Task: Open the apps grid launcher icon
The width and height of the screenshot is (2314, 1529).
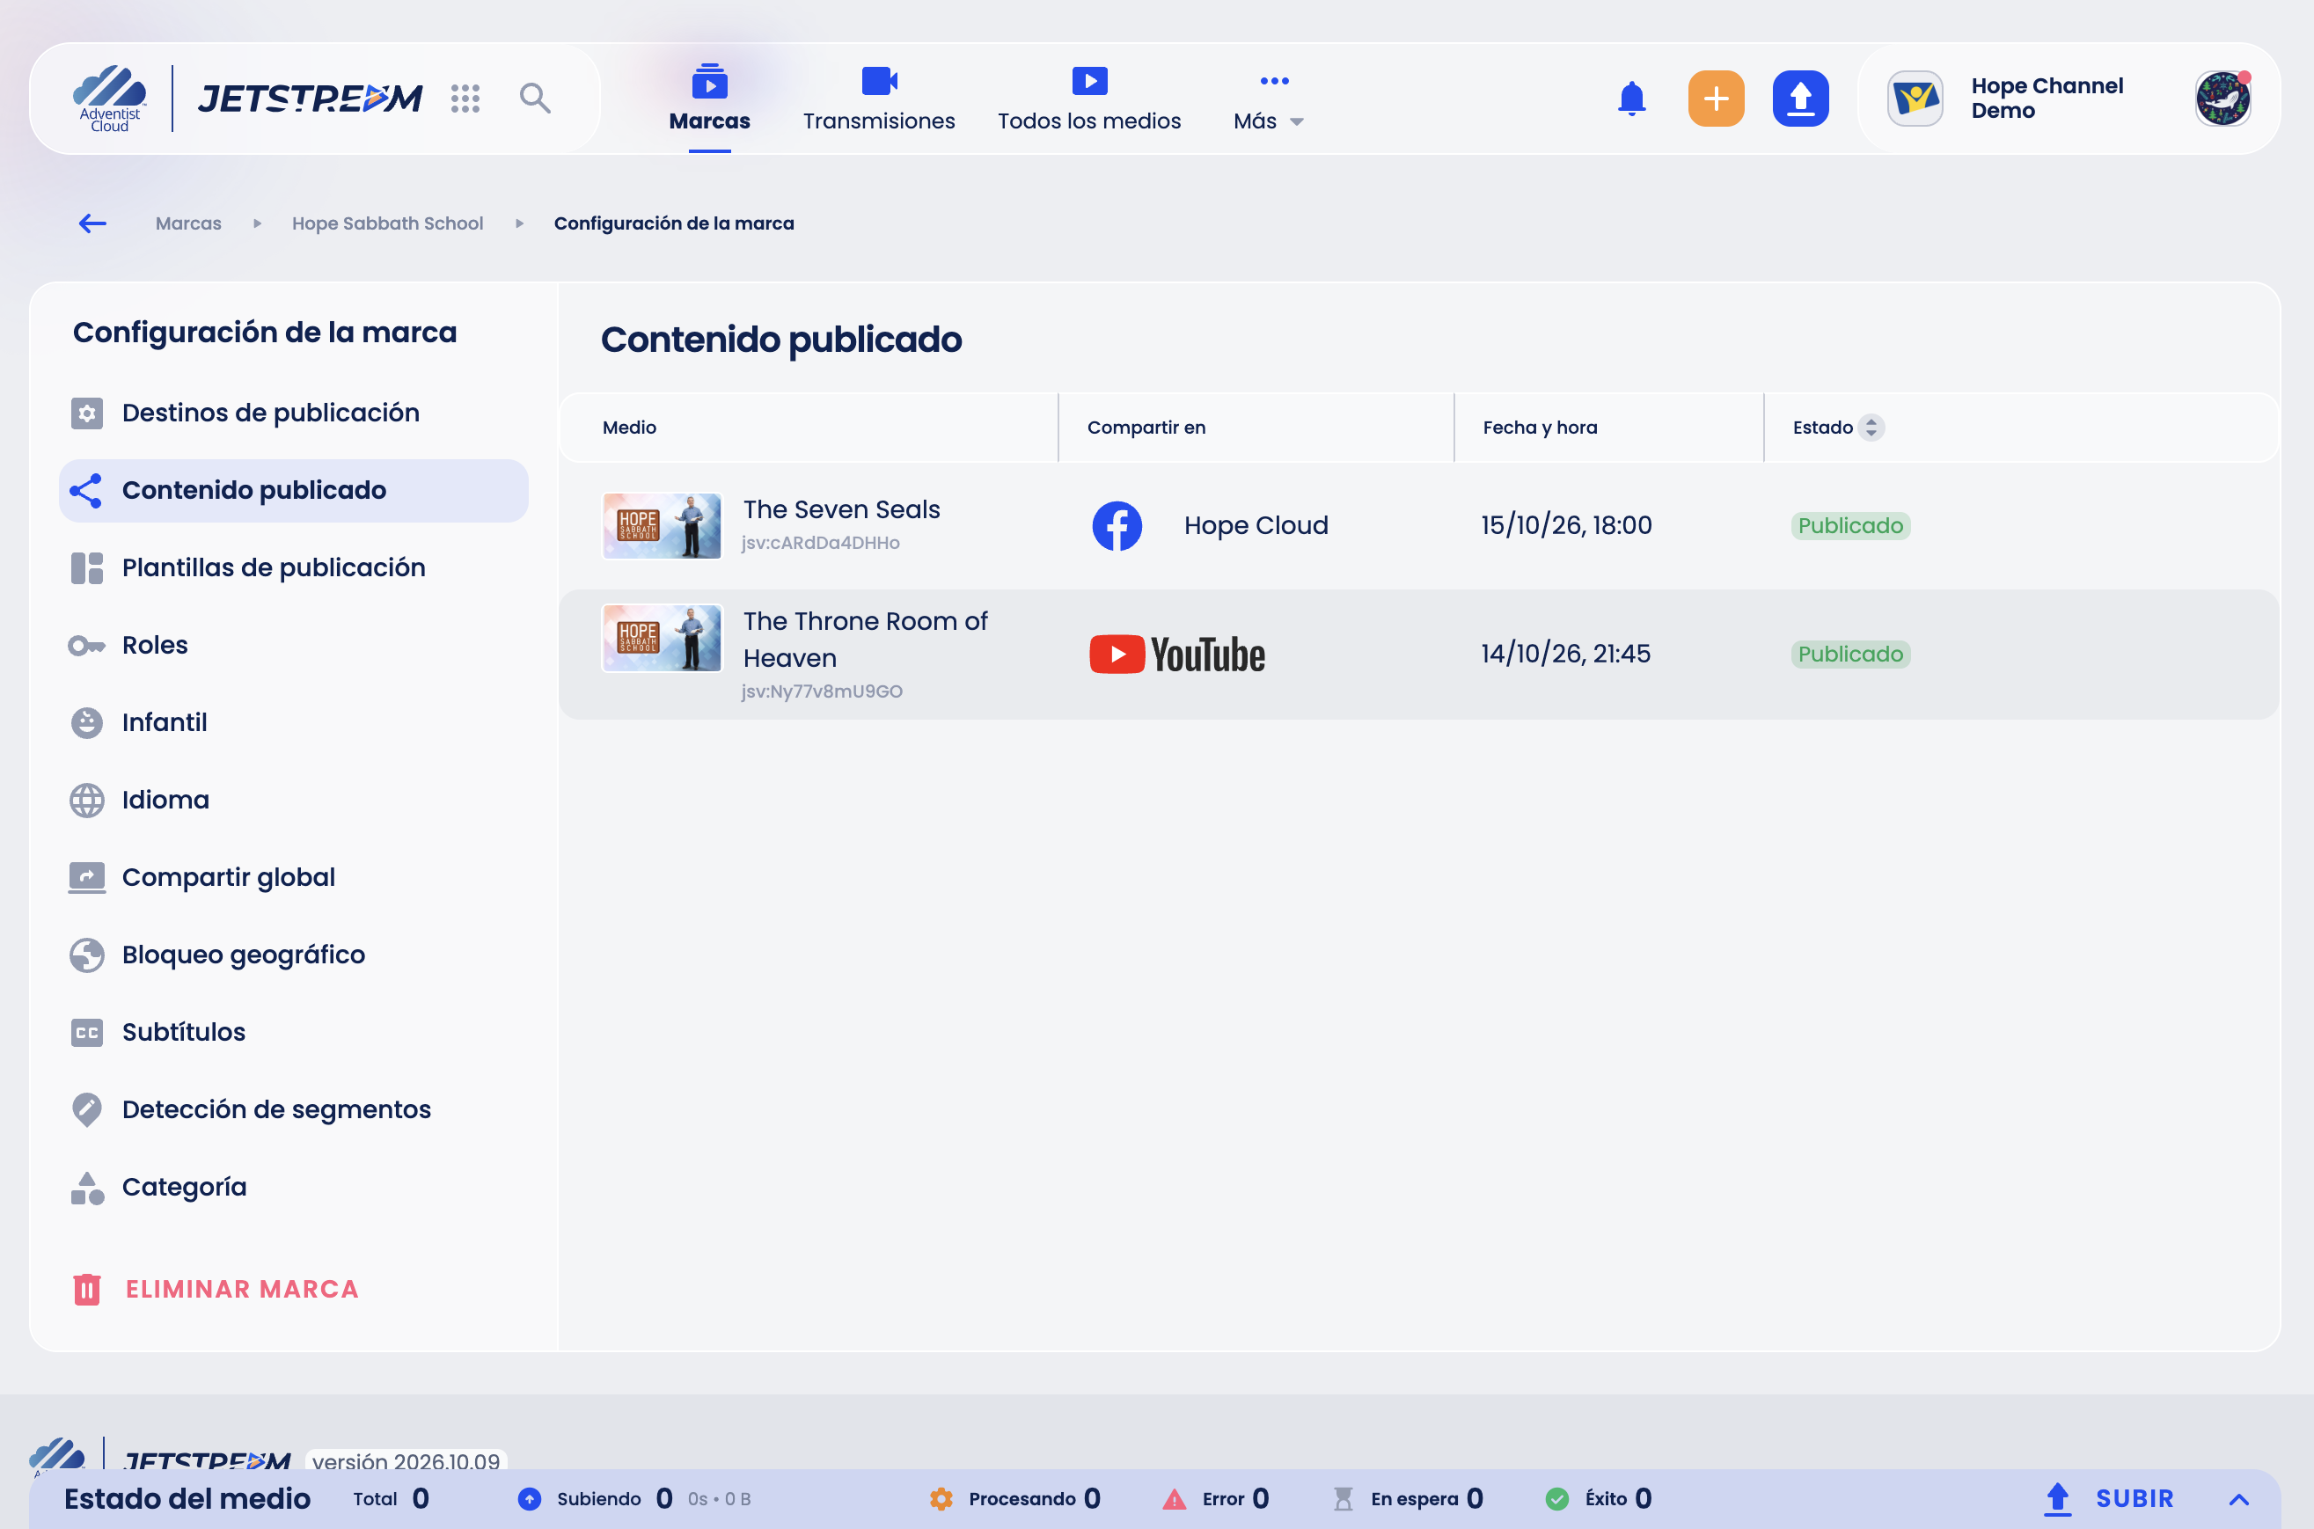Action: point(465,98)
